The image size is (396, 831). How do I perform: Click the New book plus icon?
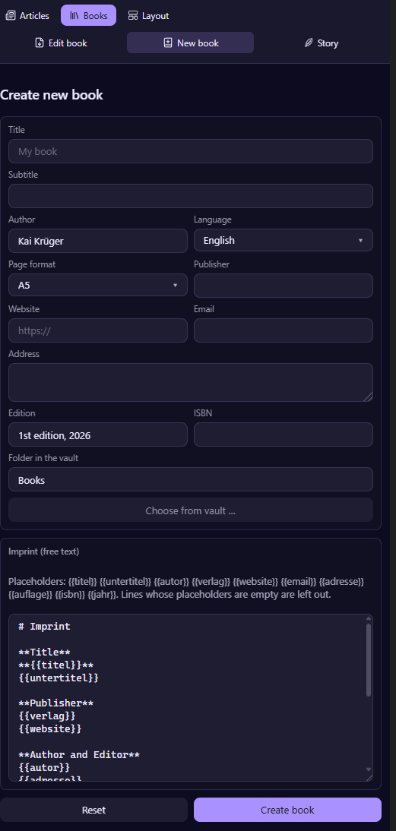tap(168, 43)
